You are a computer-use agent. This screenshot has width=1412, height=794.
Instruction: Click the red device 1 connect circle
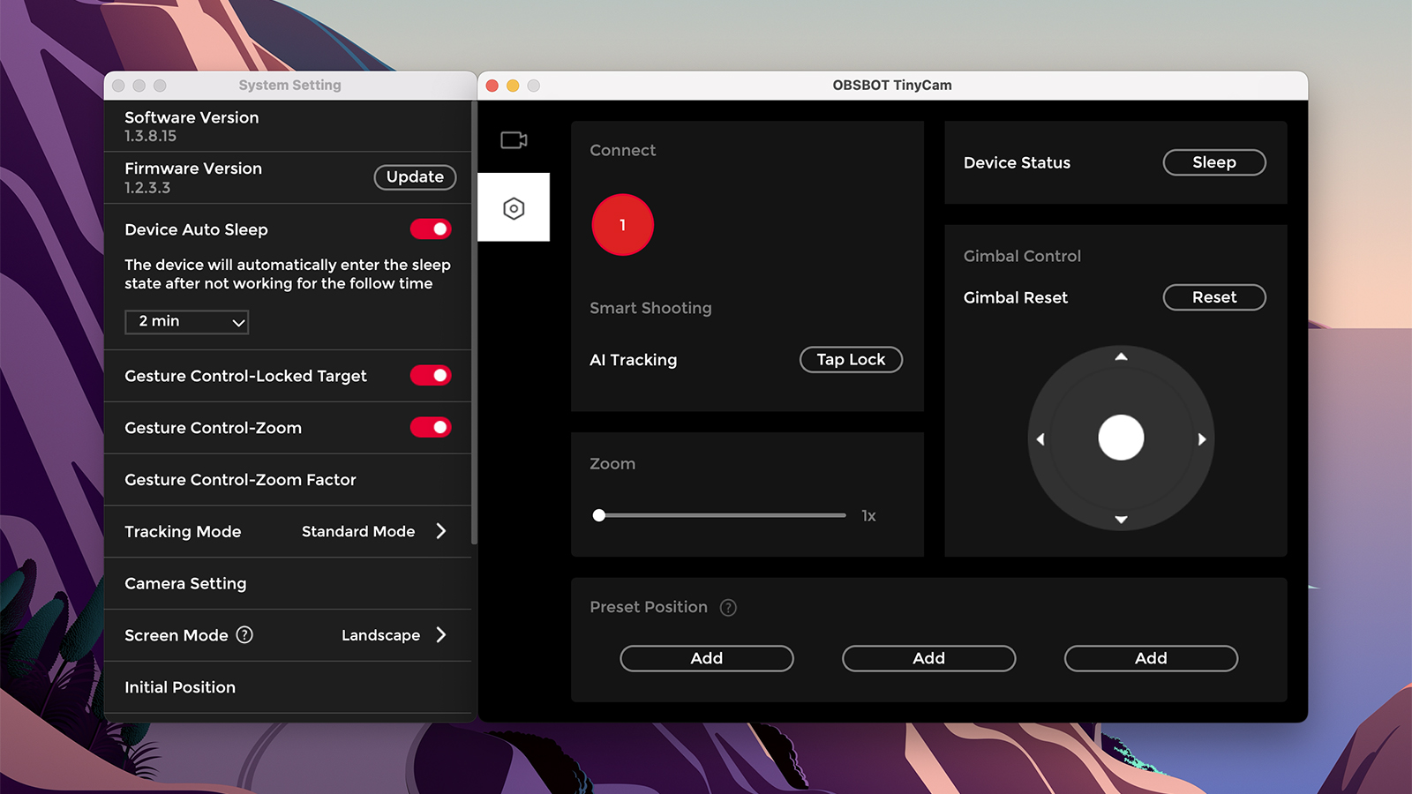(622, 225)
